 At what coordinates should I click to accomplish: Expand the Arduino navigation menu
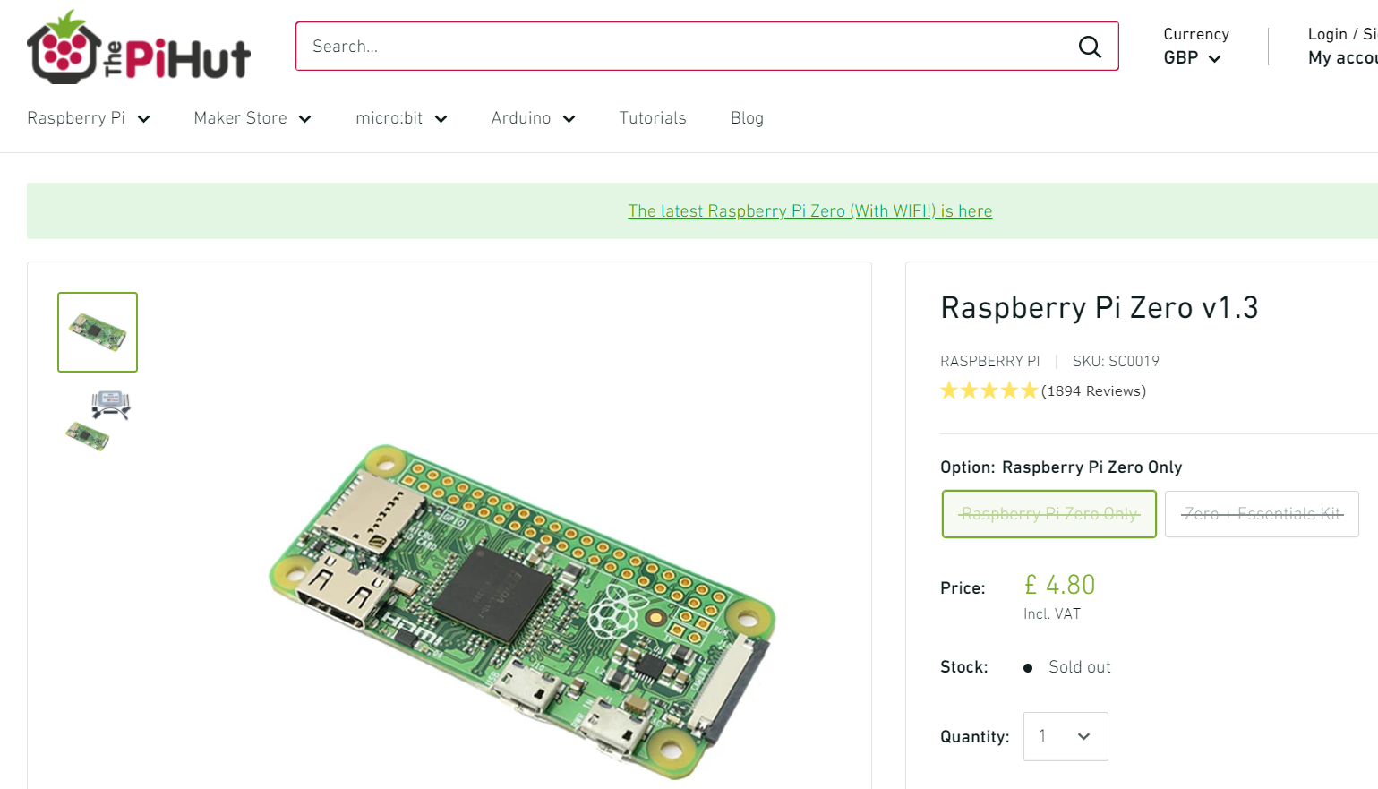pos(533,118)
